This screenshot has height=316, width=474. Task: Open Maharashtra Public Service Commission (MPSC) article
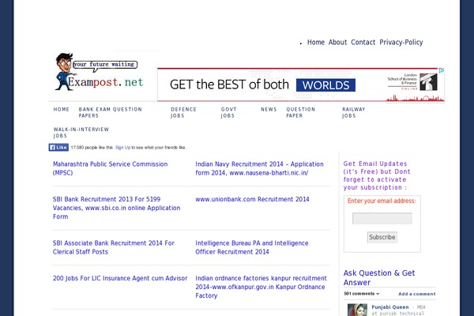coord(110,168)
